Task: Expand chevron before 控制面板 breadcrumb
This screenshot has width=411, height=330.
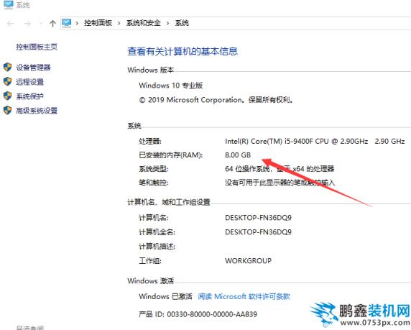Action: click(x=77, y=23)
